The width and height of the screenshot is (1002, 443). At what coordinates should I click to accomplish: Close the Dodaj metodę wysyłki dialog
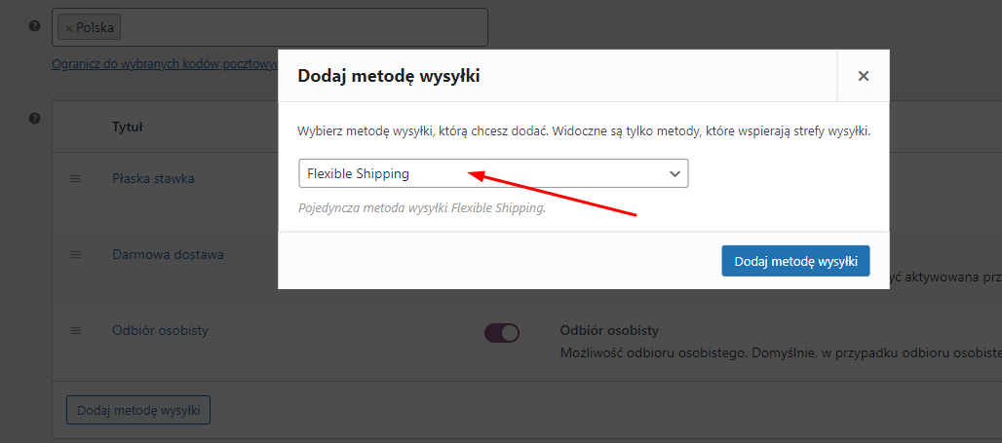(x=864, y=76)
